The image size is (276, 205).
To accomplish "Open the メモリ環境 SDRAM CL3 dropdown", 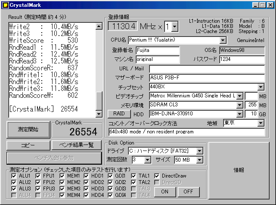I will click(239, 105).
